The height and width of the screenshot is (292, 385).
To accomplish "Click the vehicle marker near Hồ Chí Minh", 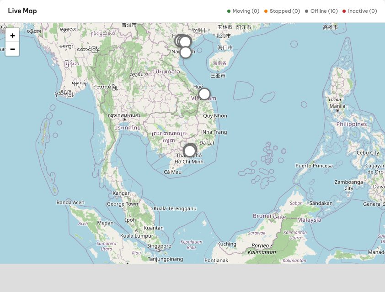I will 190,151.
